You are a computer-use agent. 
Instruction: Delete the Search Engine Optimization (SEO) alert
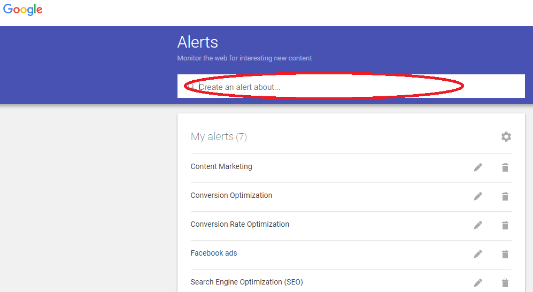pos(505,283)
